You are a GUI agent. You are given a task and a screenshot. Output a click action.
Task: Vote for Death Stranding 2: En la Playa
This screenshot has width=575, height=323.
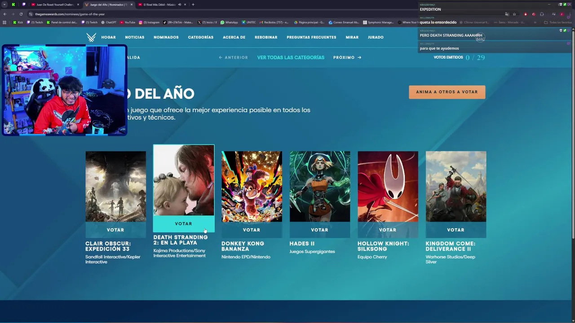[x=183, y=223]
